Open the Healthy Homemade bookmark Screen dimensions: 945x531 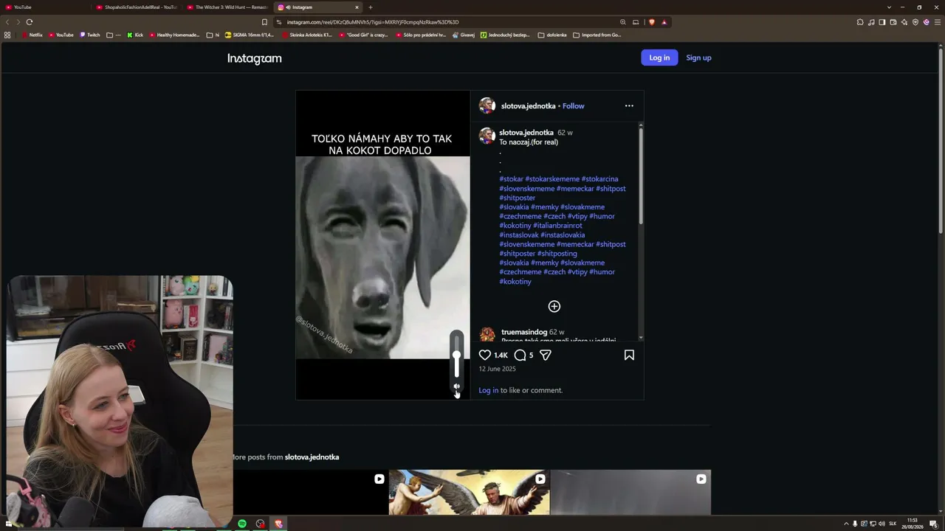tap(175, 35)
